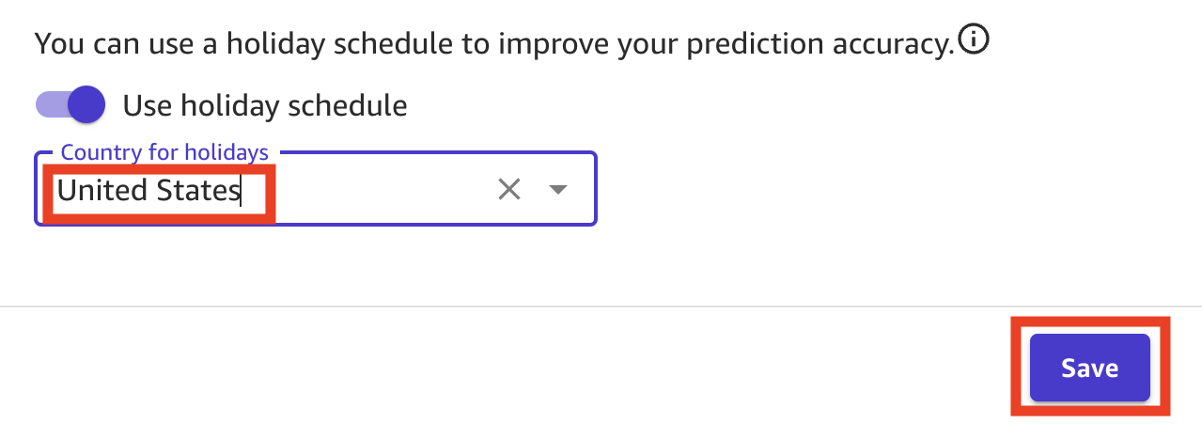Click the purple Save button at bottom right

tap(1089, 368)
